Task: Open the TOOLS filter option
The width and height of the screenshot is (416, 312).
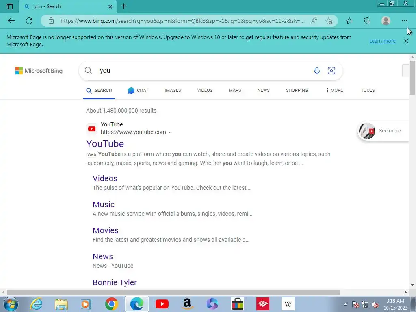Action: point(368,90)
